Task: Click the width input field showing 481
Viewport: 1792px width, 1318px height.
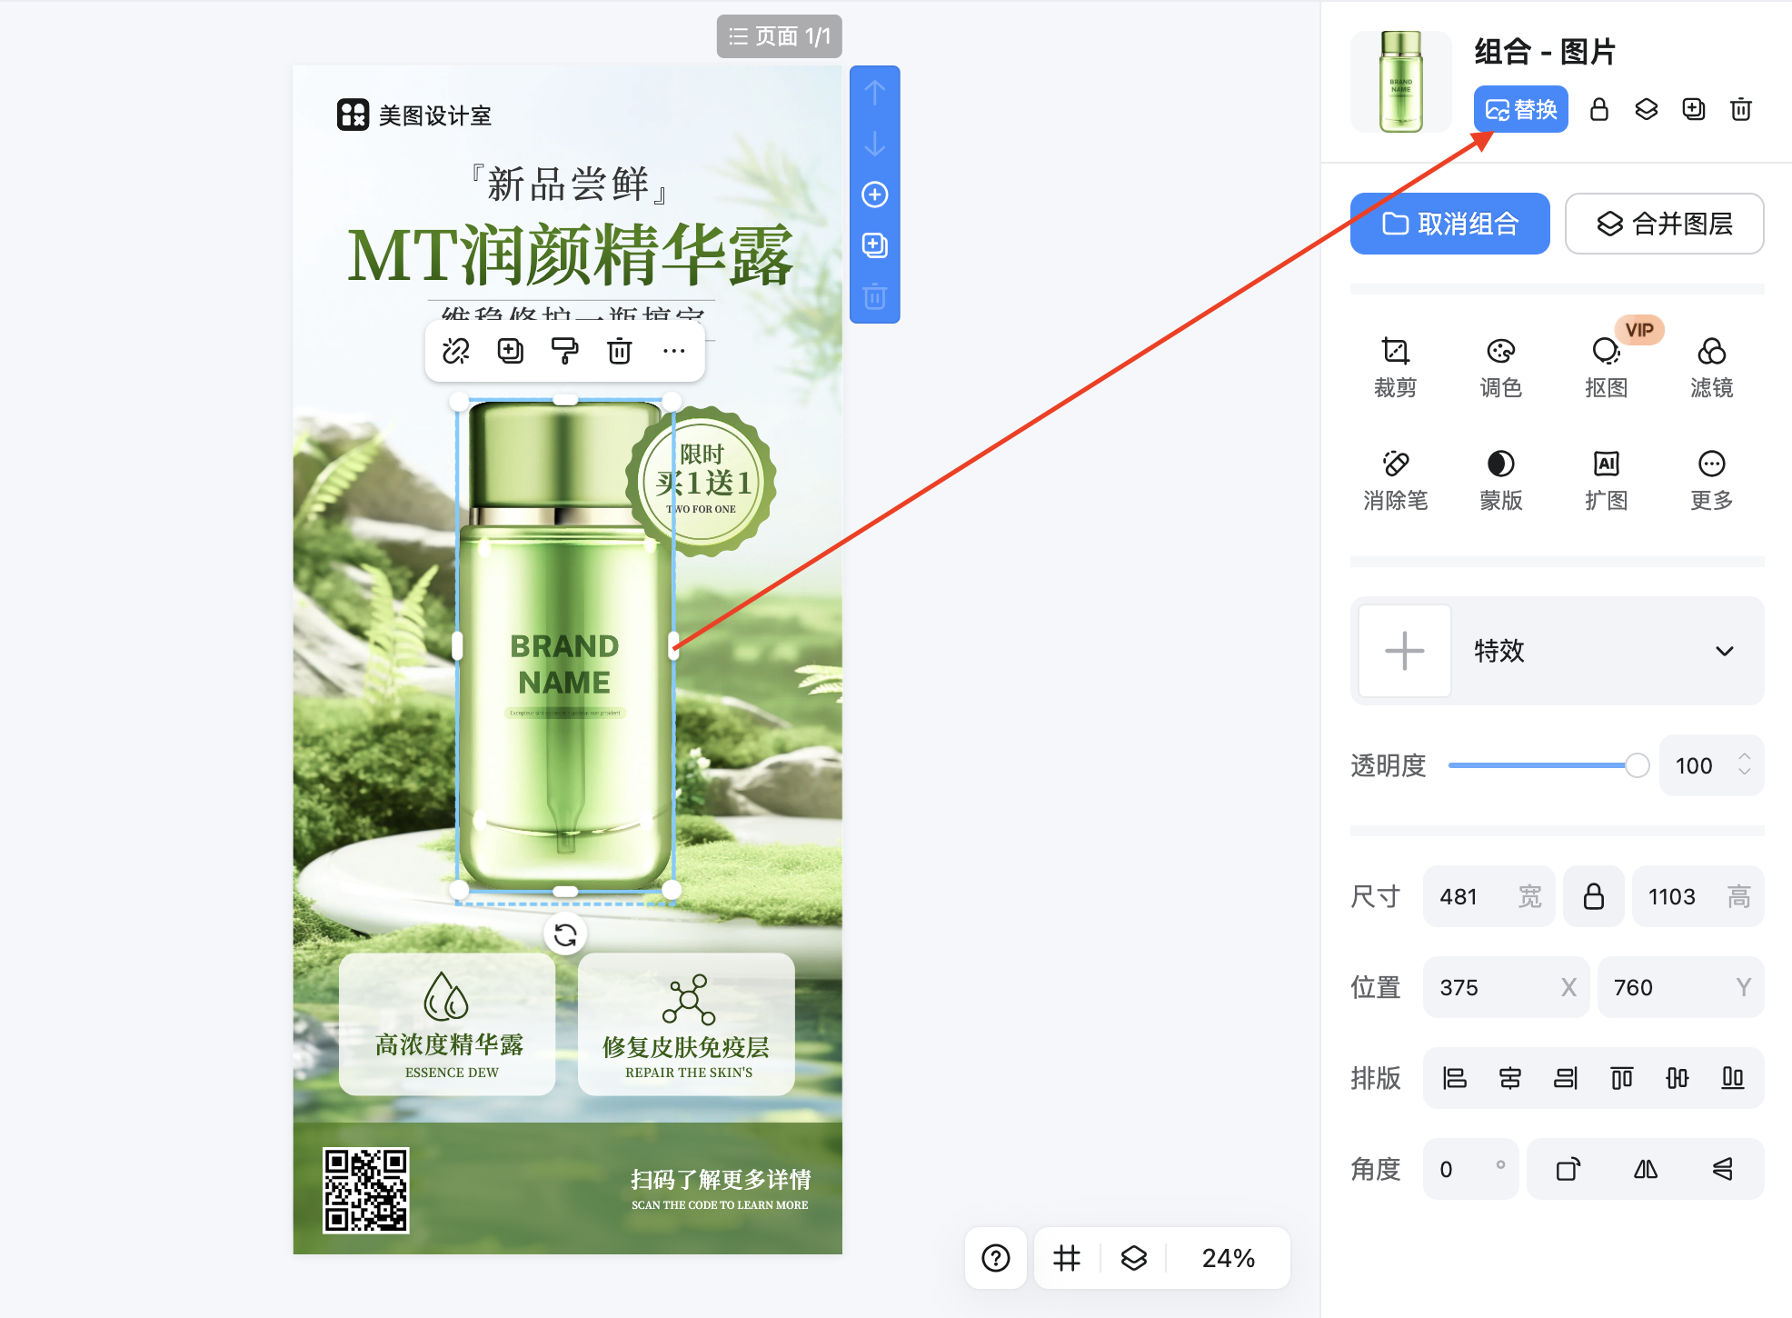Action: [1472, 896]
